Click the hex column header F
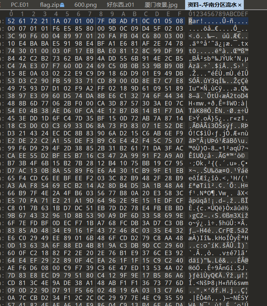This screenshot has height=306, width=267. [179, 14]
